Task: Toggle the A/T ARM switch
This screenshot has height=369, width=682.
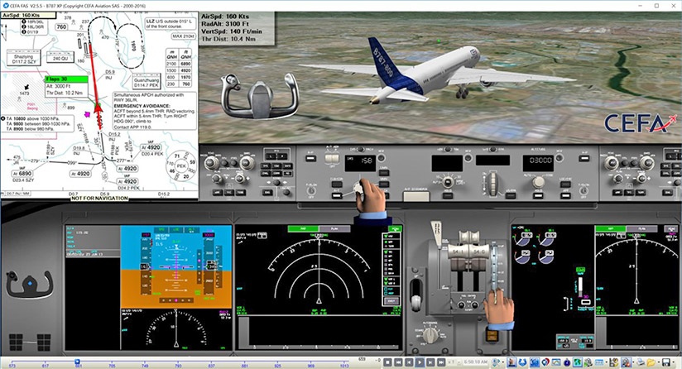Action: coord(332,157)
